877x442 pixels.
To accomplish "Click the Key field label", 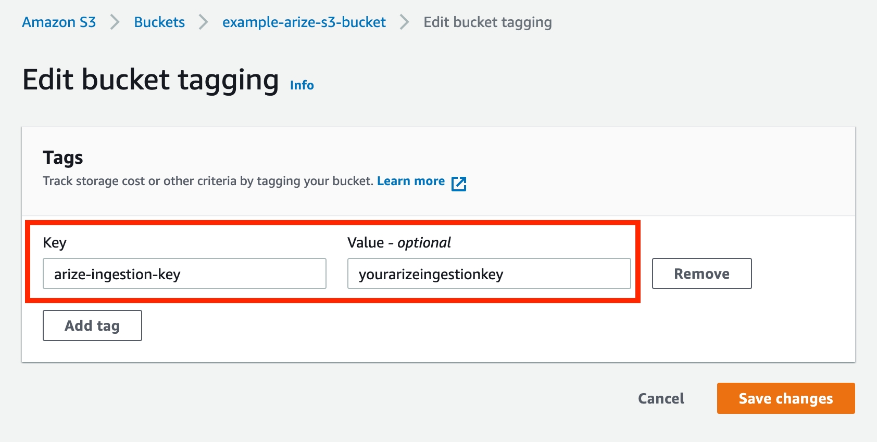I will (55, 243).
